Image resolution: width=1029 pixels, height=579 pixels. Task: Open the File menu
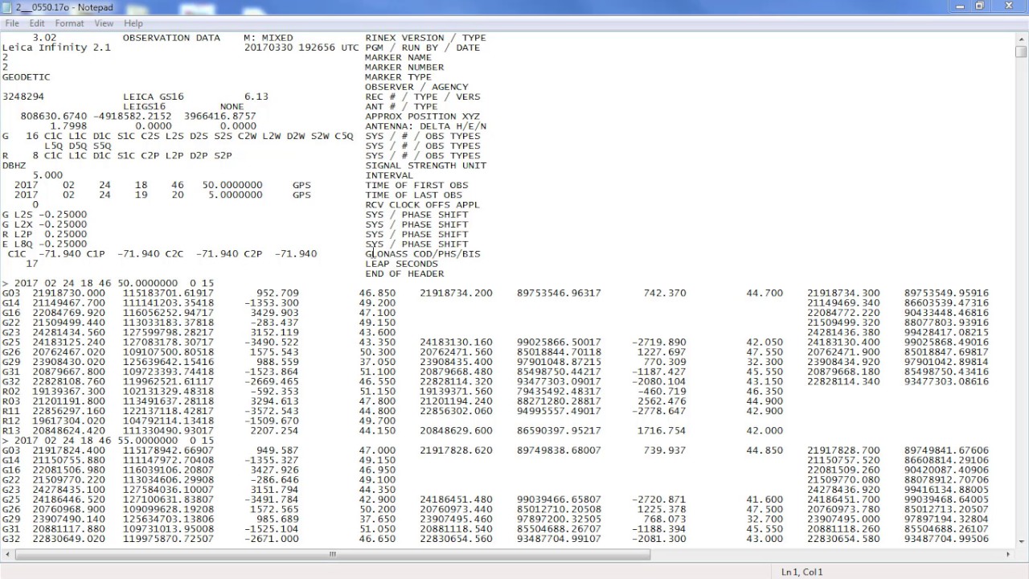(x=12, y=23)
